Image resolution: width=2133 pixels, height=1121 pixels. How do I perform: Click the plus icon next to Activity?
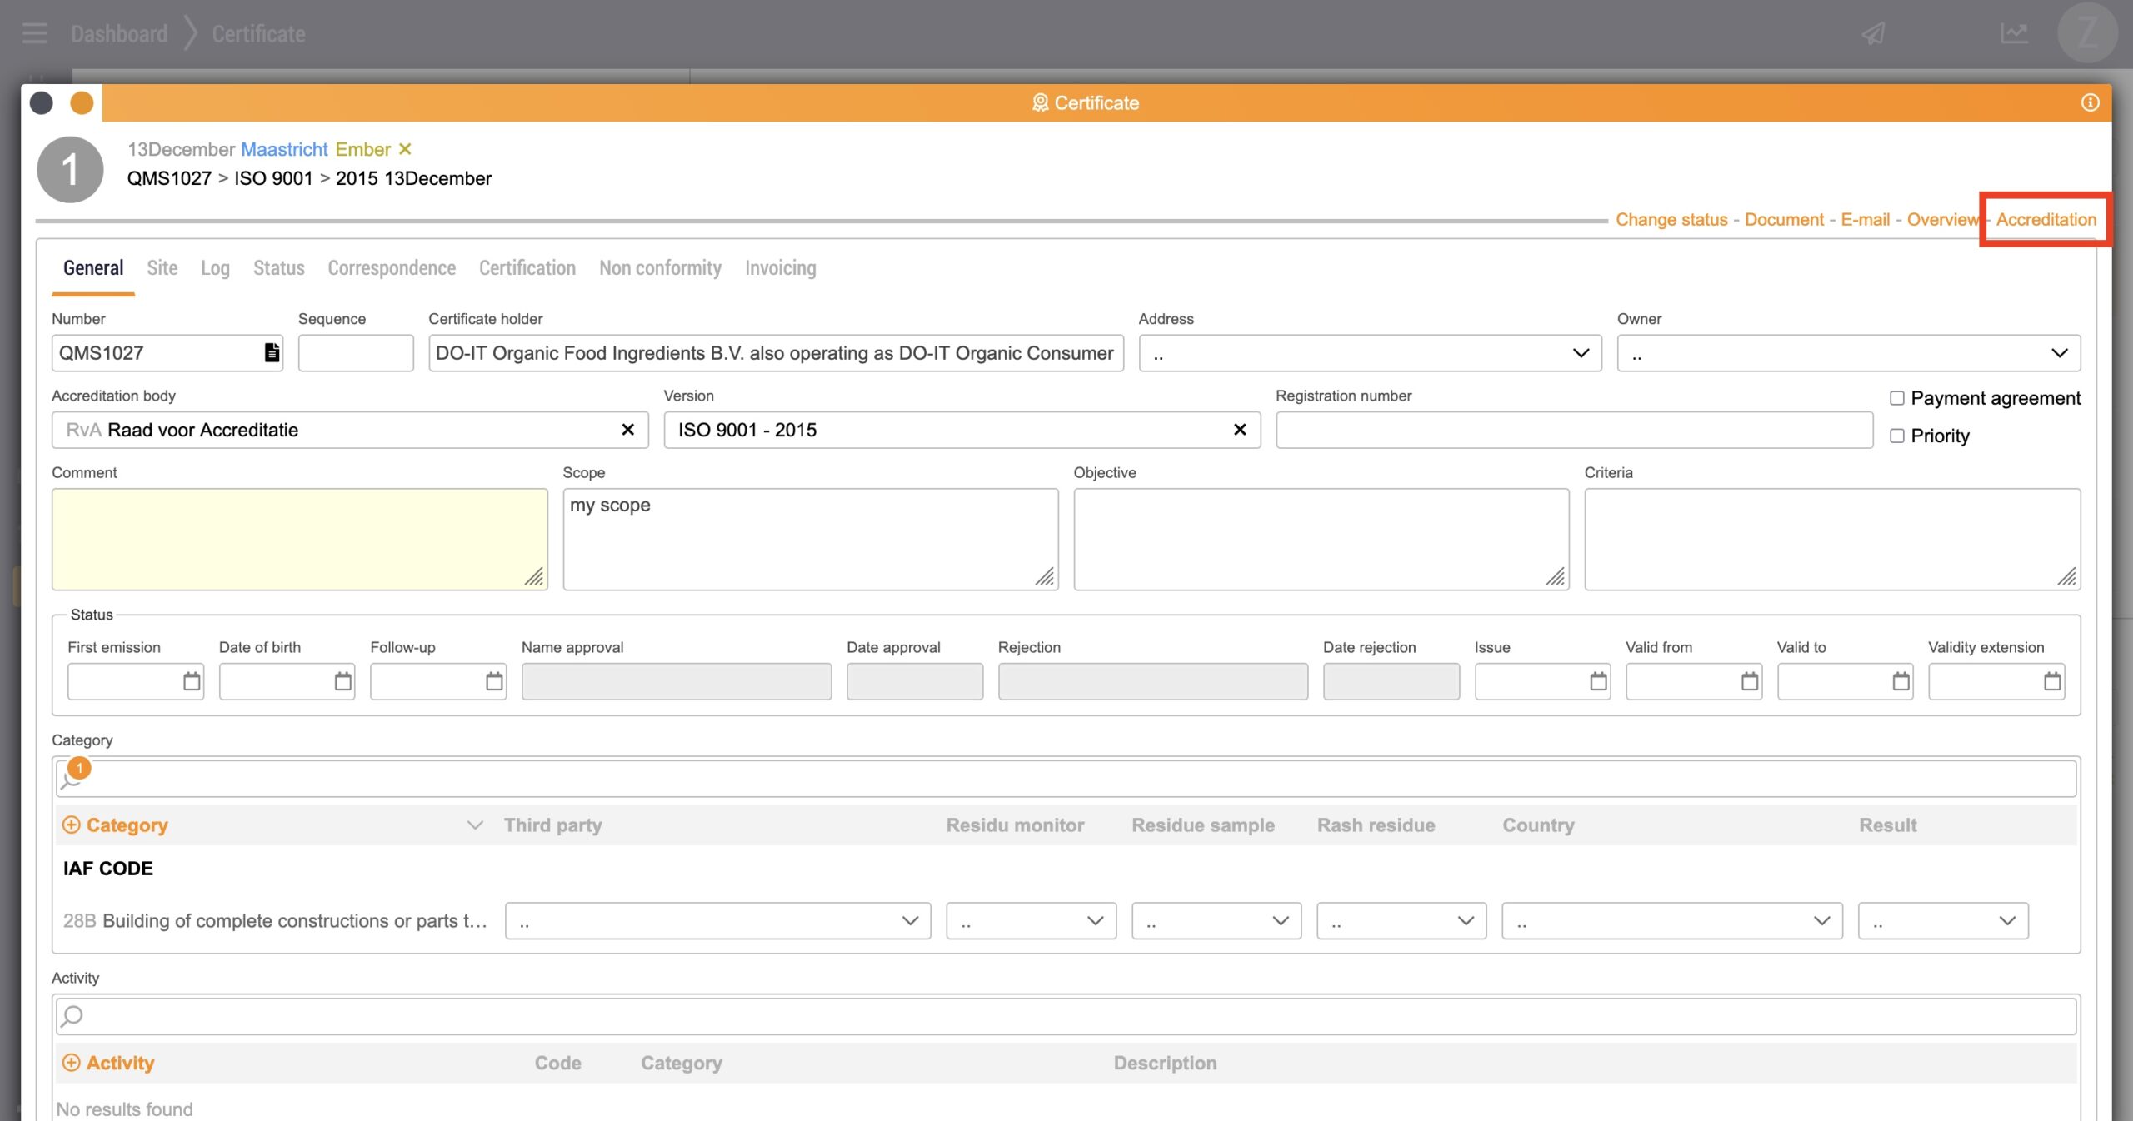[x=72, y=1063]
